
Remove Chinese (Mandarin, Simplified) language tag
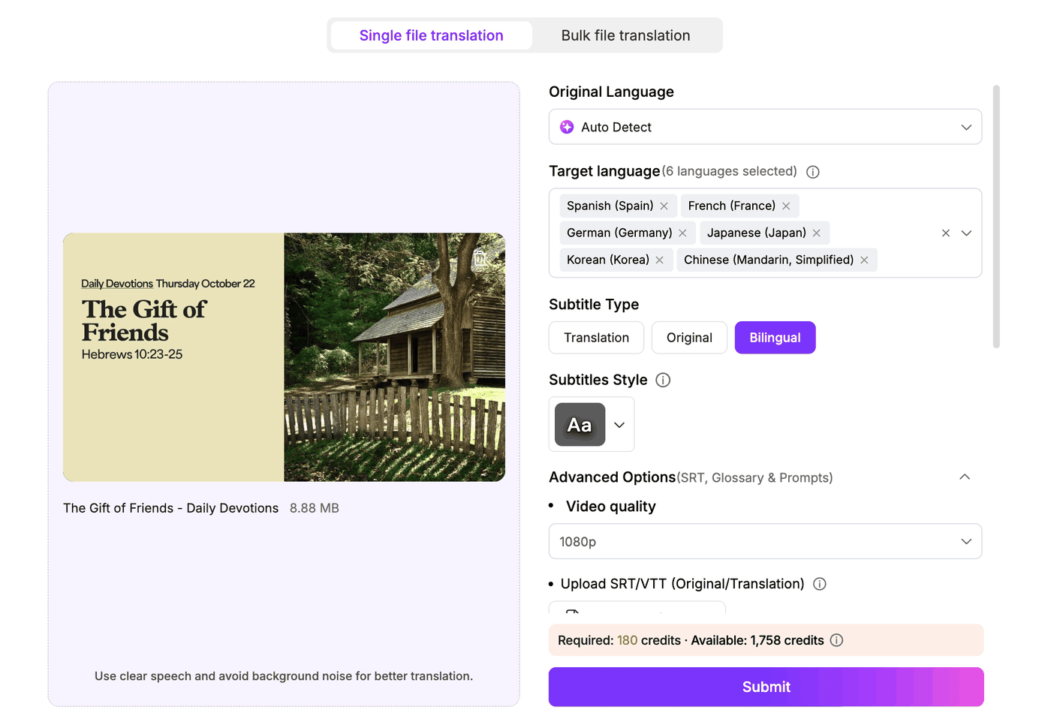(x=864, y=260)
